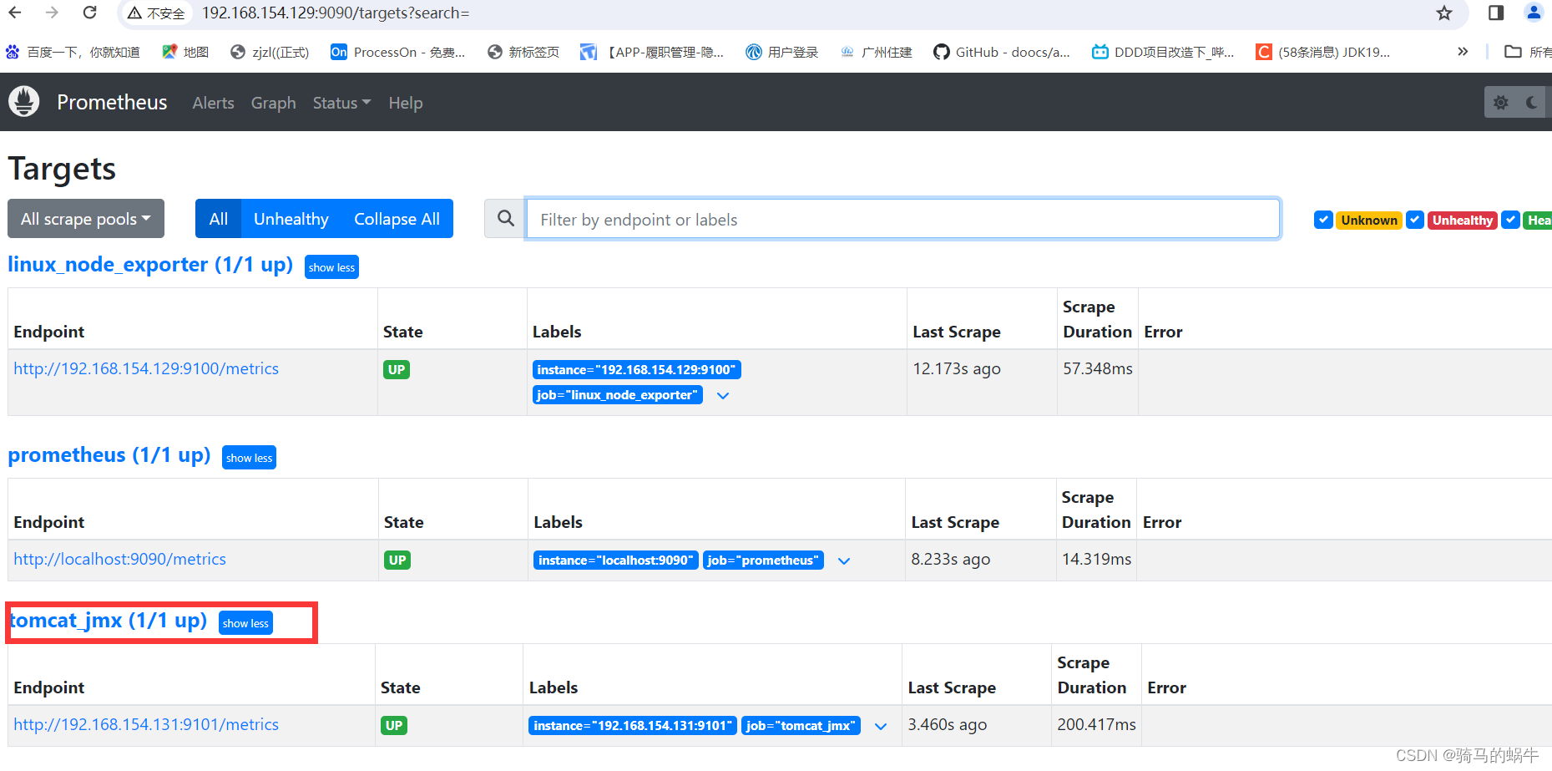The height and width of the screenshot is (771, 1552).
Task: Open the Help page
Action: click(406, 103)
